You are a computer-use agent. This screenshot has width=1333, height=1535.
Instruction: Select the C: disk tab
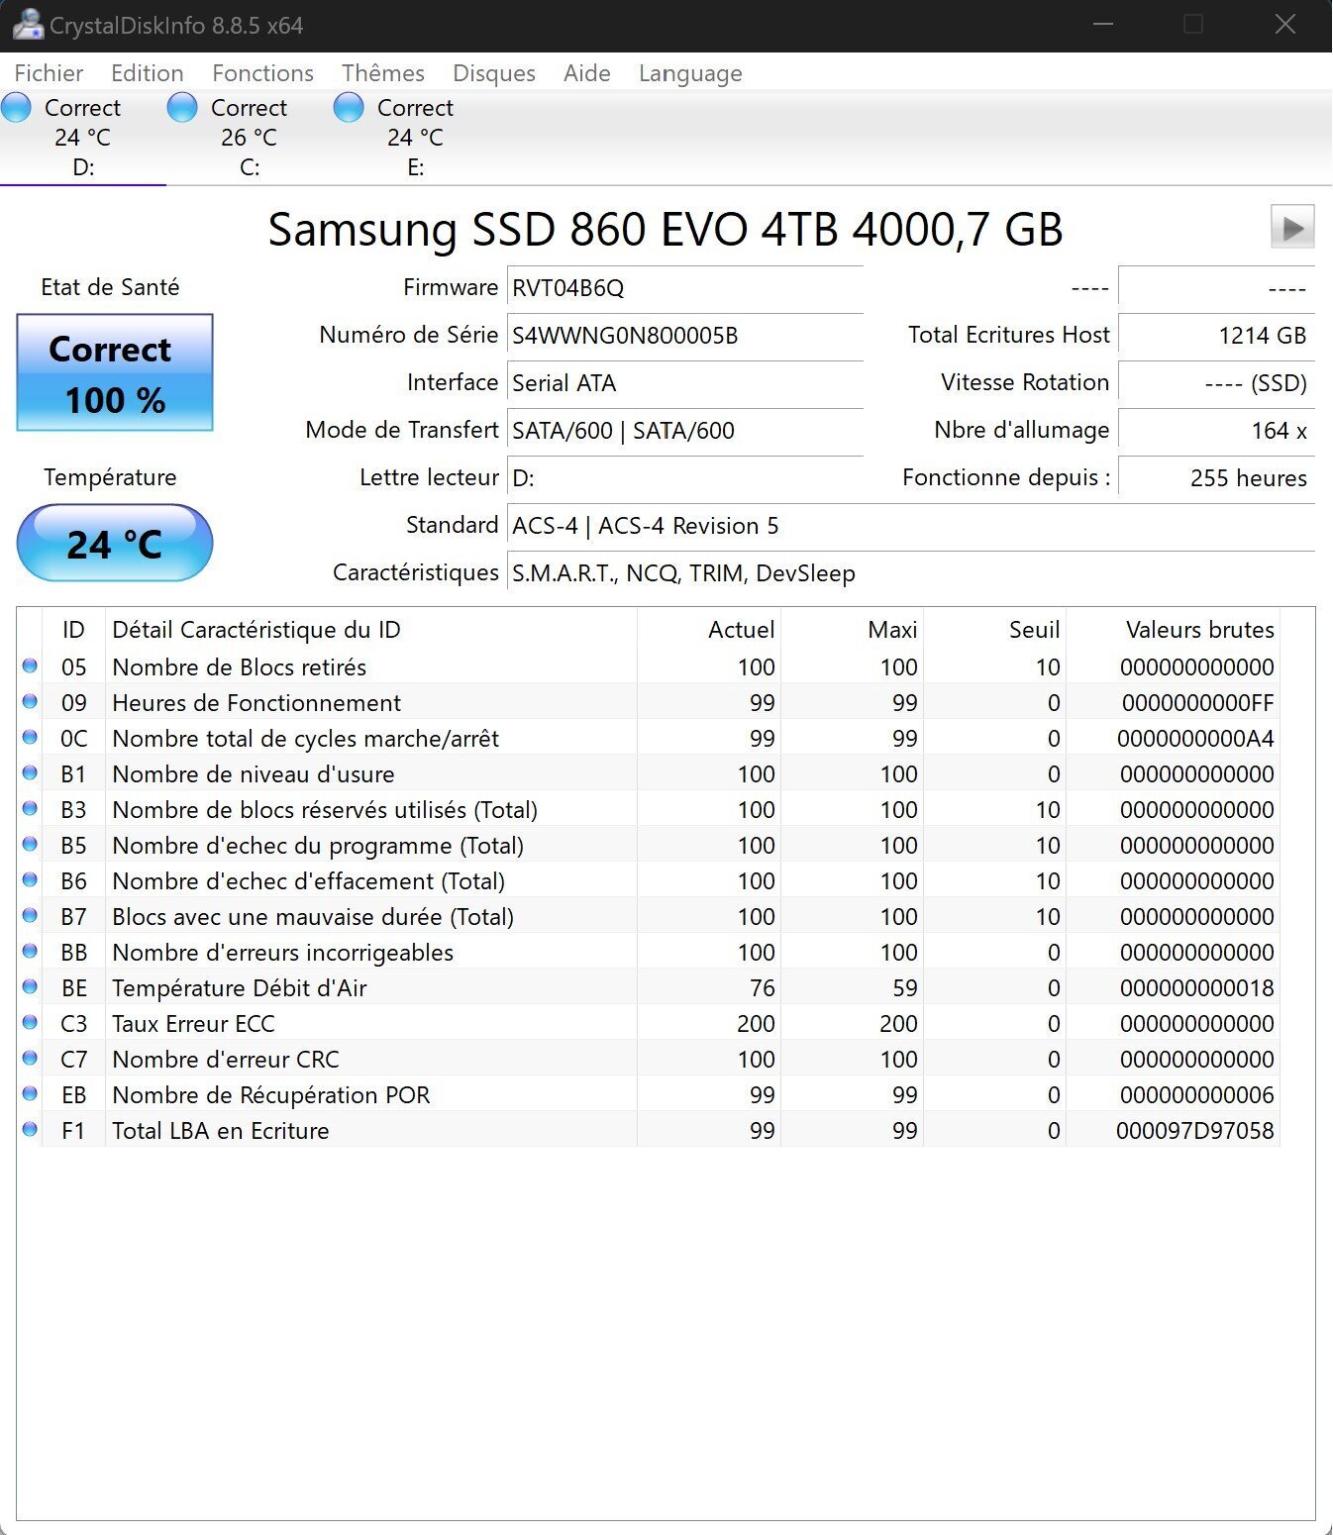tap(250, 138)
